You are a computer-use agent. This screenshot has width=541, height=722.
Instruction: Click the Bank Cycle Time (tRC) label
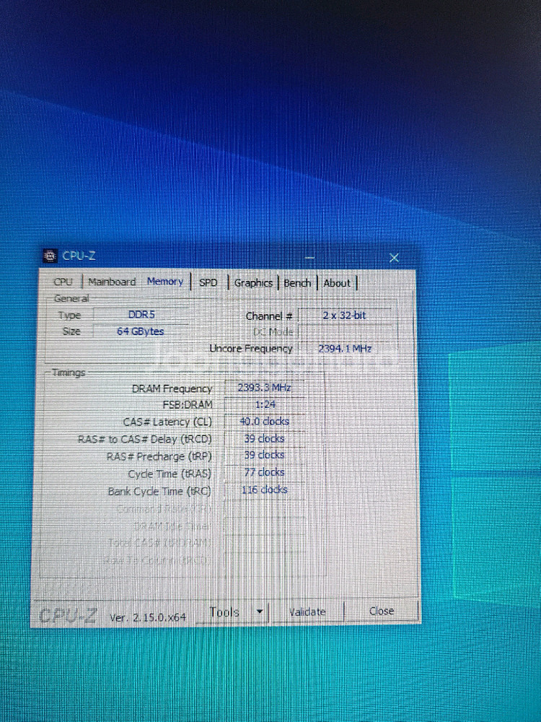click(159, 491)
